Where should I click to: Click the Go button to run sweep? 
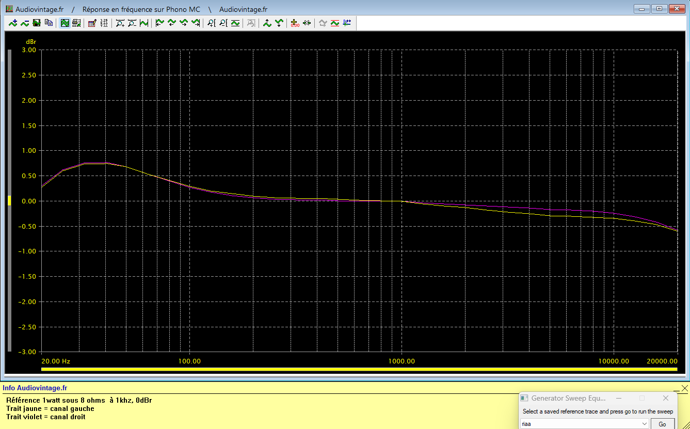[x=663, y=424]
